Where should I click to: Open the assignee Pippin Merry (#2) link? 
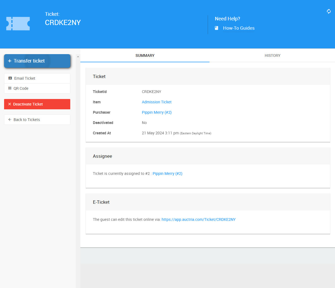coord(167,174)
